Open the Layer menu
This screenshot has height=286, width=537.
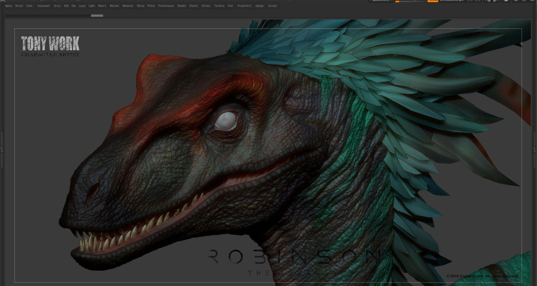(x=82, y=6)
